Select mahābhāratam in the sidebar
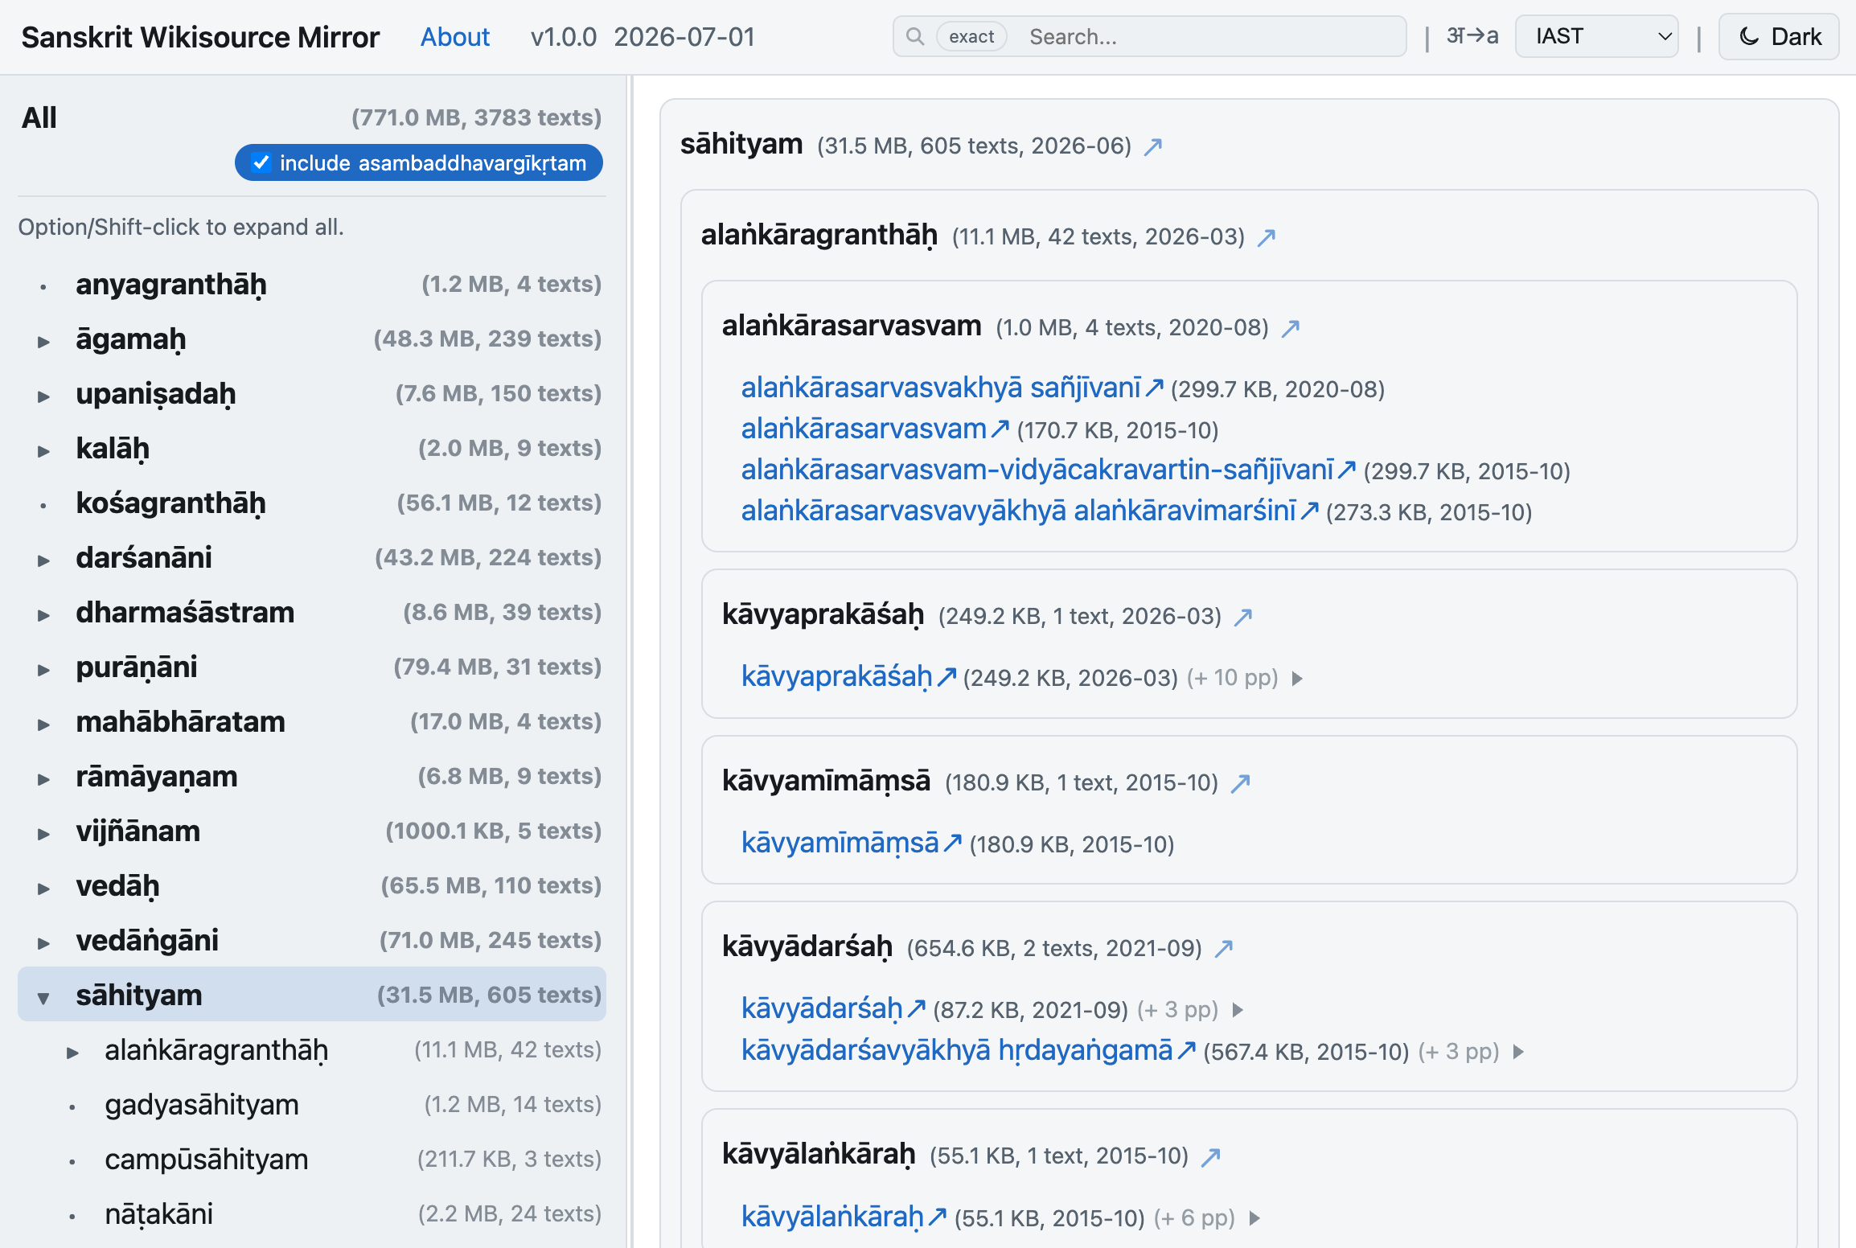1856x1248 pixels. coord(181,722)
